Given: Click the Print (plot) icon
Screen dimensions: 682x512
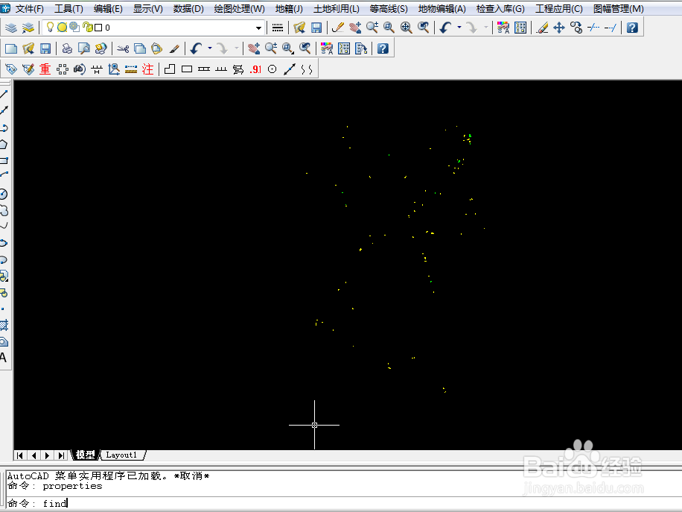Looking at the screenshot, I should [67, 48].
